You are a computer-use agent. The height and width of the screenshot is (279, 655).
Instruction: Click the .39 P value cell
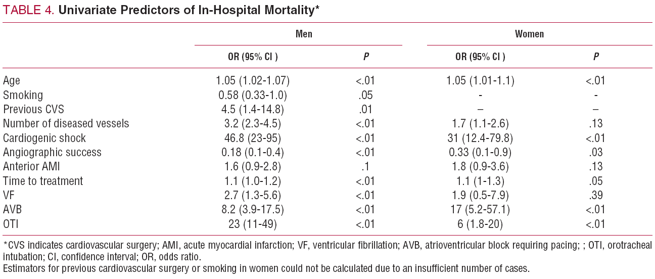click(596, 195)
